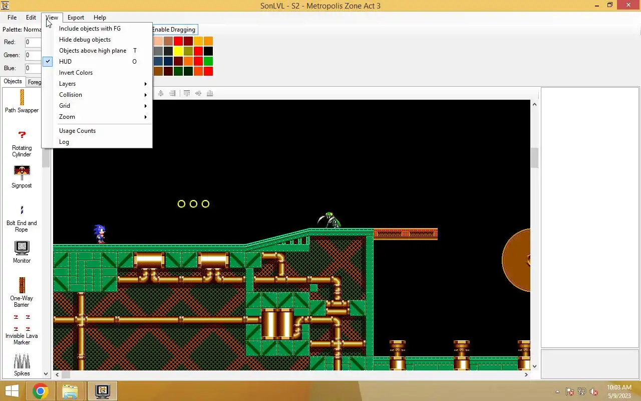
Task: Expand the Grid submenu
Action: (97, 106)
